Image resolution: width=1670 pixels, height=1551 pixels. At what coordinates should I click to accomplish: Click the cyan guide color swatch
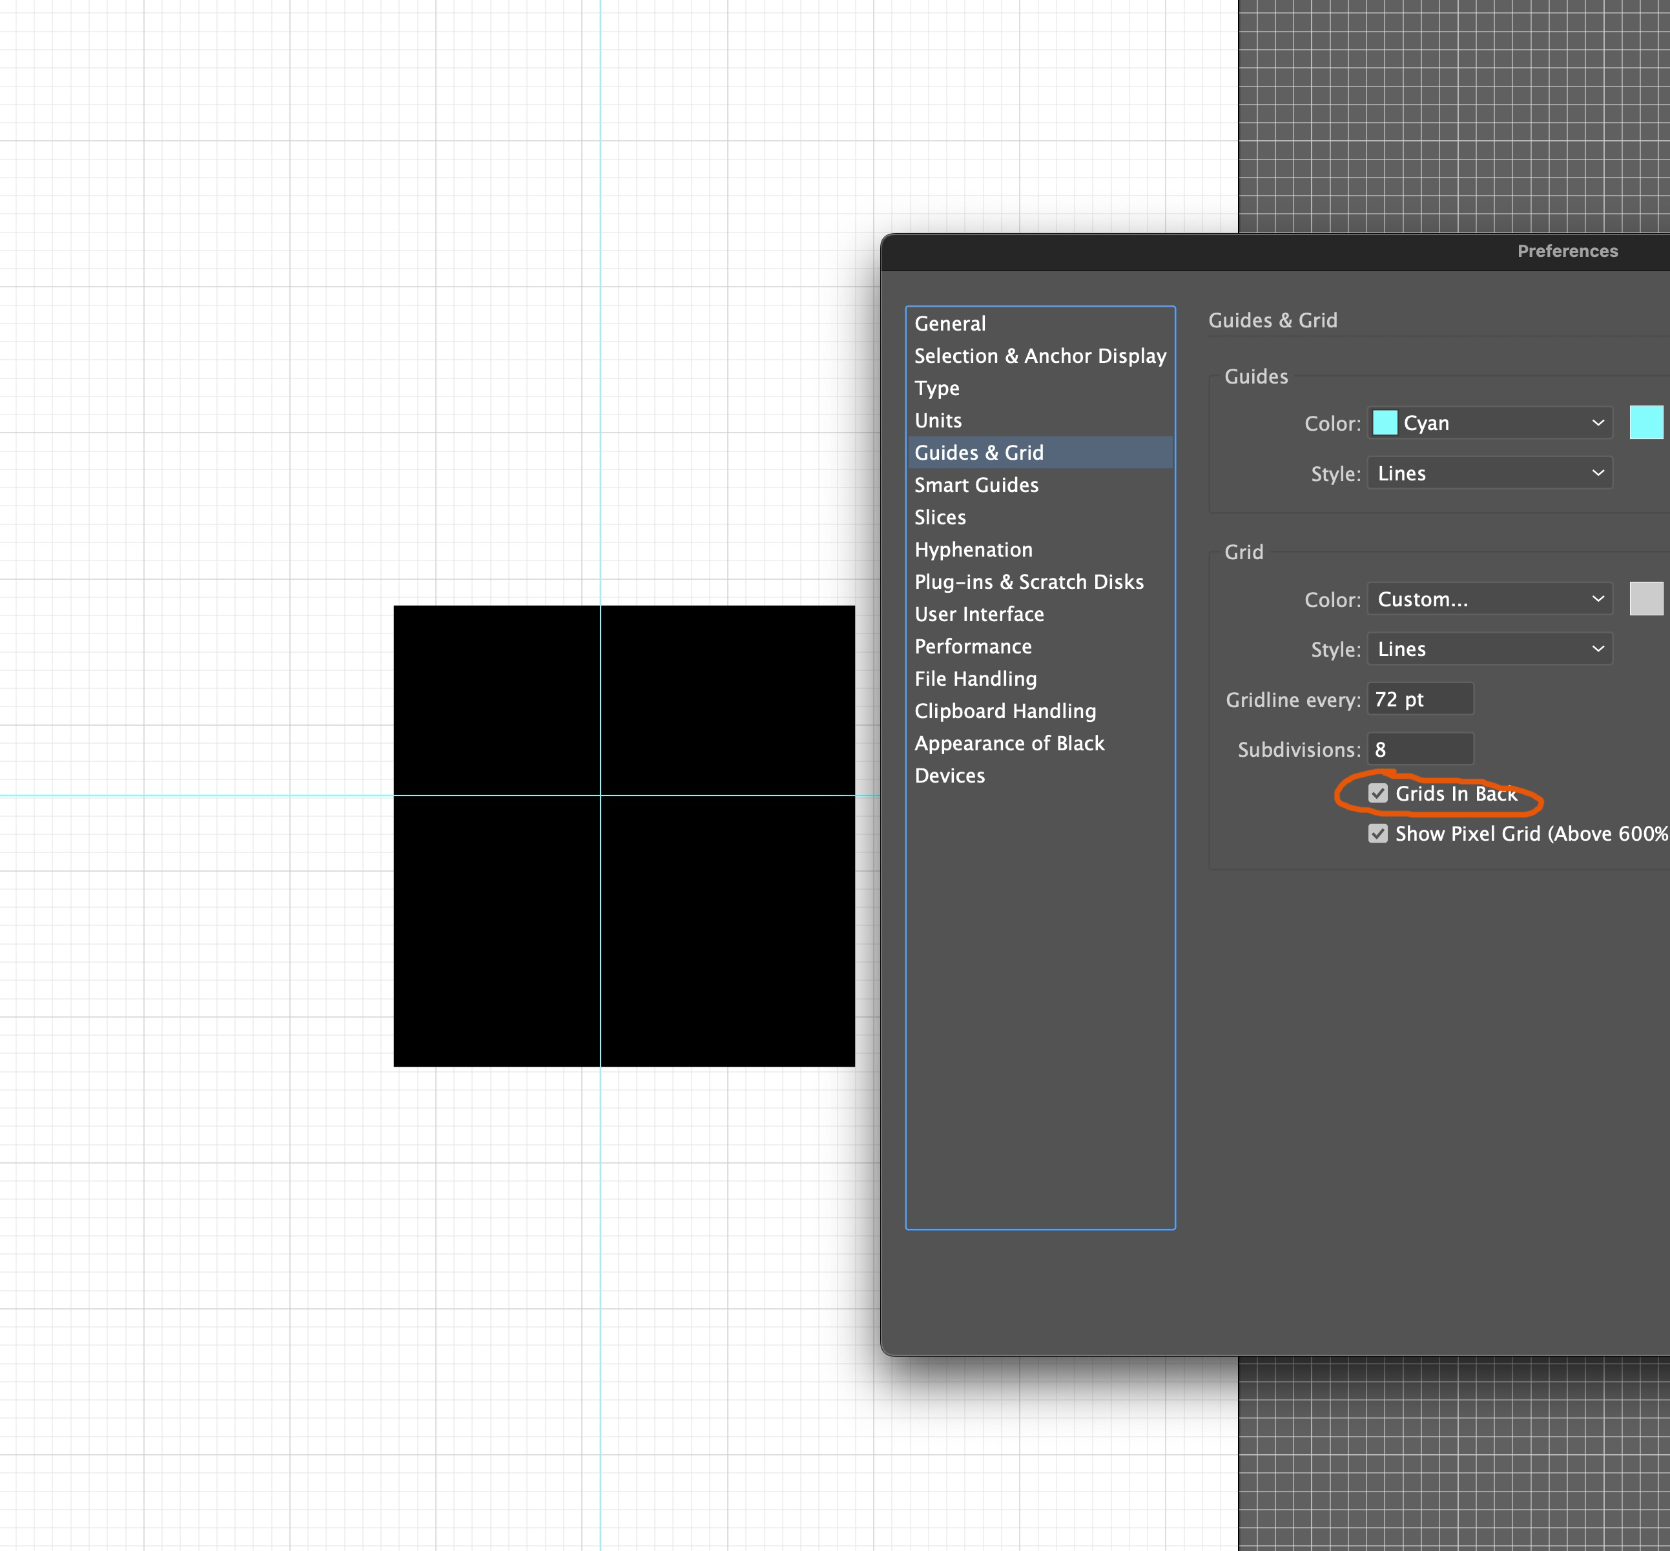[1647, 423]
